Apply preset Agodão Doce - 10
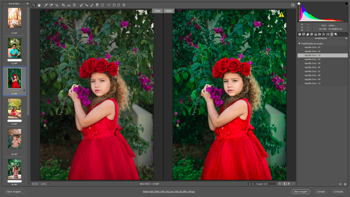350x197 pixels. tap(323, 83)
